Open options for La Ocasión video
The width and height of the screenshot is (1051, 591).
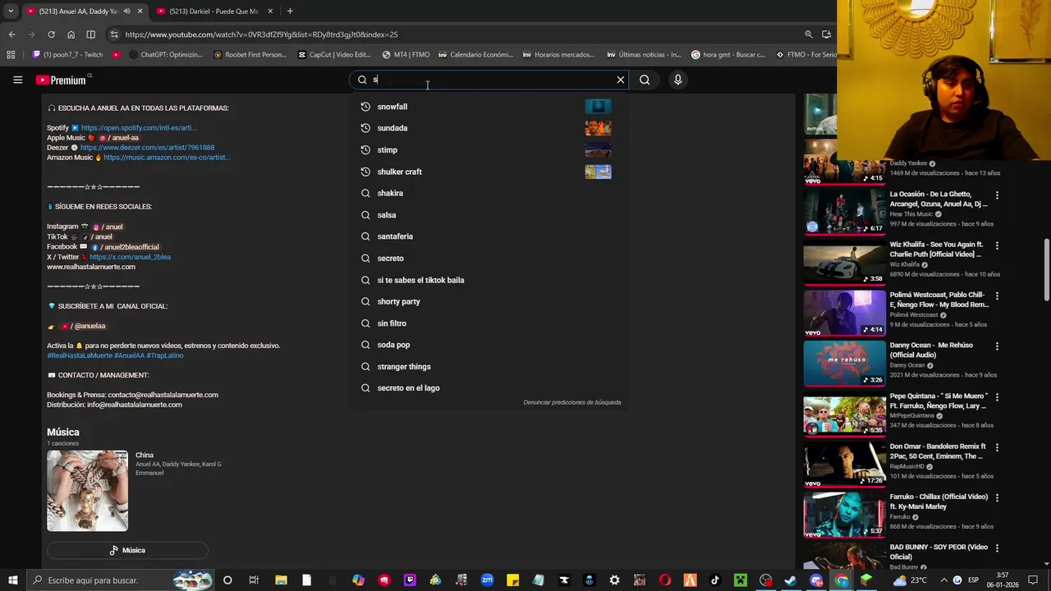[998, 195]
